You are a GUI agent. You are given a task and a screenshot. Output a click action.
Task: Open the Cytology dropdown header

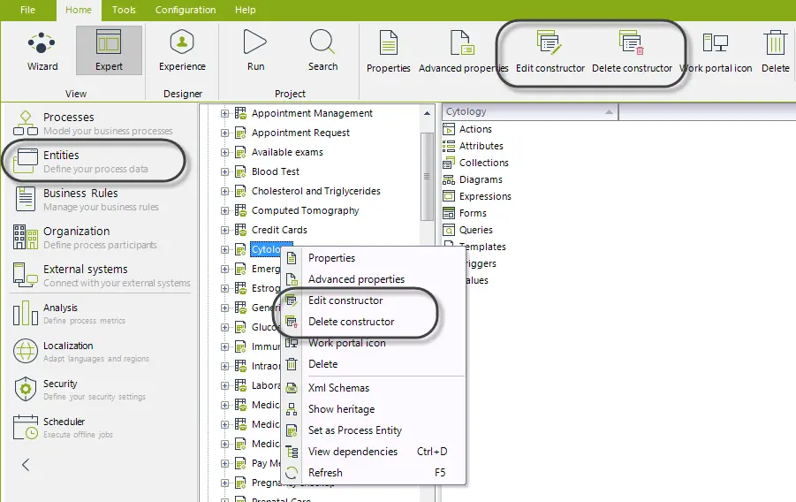coord(529,111)
